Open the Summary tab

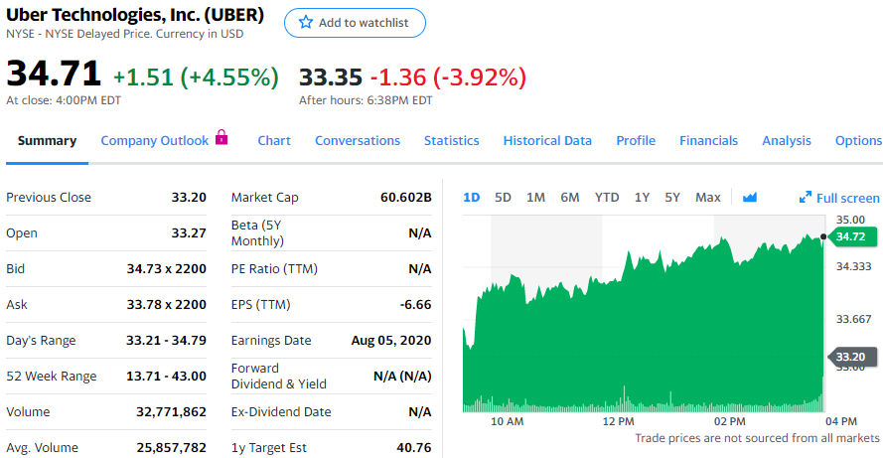(x=47, y=140)
